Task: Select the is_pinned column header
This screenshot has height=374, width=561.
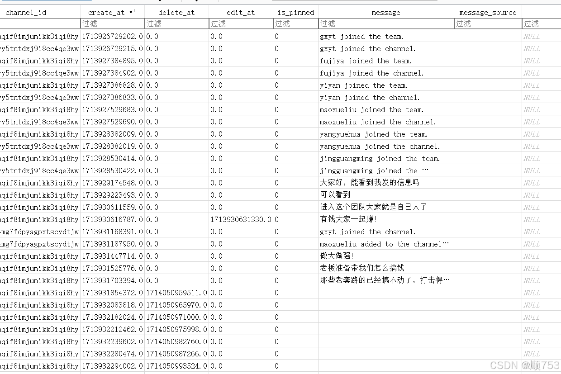Action: click(x=295, y=12)
